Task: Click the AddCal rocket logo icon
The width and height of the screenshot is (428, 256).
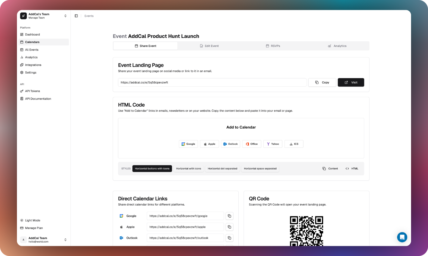Action: coord(23,16)
